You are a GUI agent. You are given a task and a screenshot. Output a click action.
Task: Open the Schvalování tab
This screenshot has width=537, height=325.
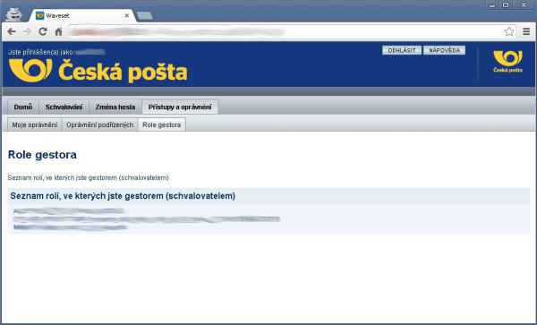point(64,107)
